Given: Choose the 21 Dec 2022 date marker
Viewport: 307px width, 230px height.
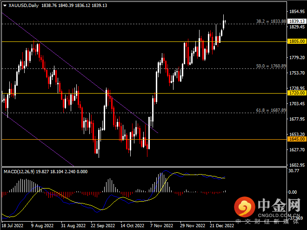Looking at the screenshot, I should 220,226.
